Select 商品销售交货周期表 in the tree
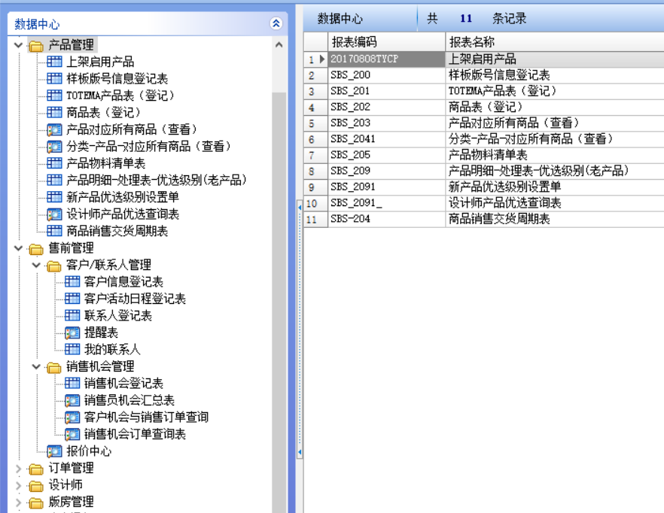This screenshot has height=513, width=664. pyautogui.click(x=117, y=231)
